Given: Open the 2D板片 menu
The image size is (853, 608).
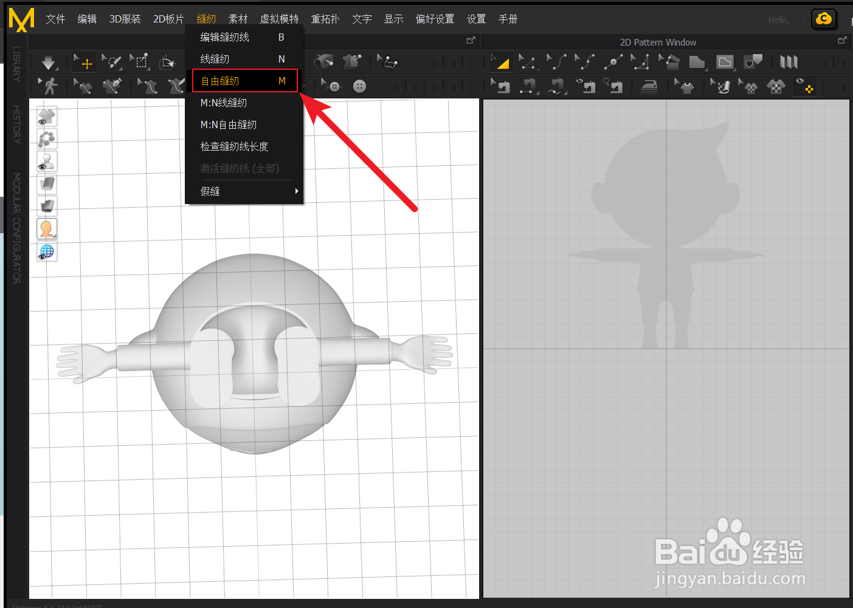Looking at the screenshot, I should tap(168, 19).
